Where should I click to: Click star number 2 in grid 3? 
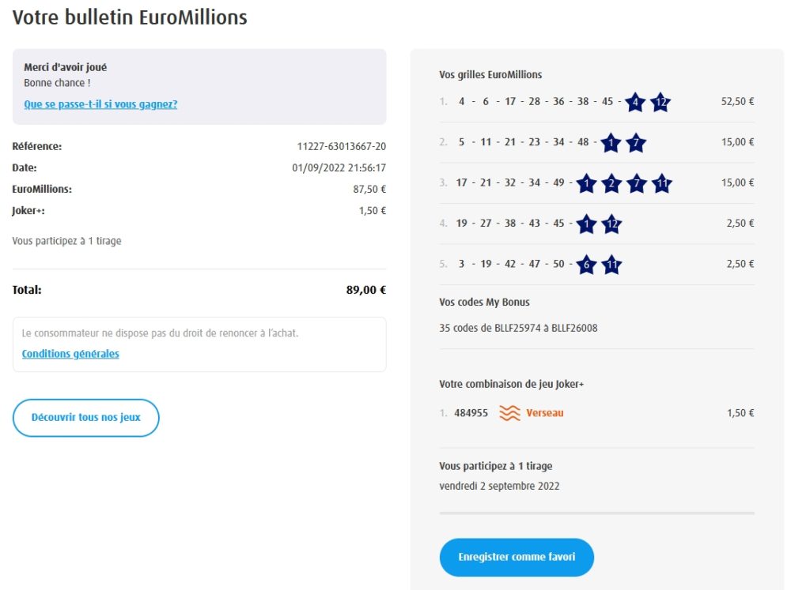[x=611, y=183]
